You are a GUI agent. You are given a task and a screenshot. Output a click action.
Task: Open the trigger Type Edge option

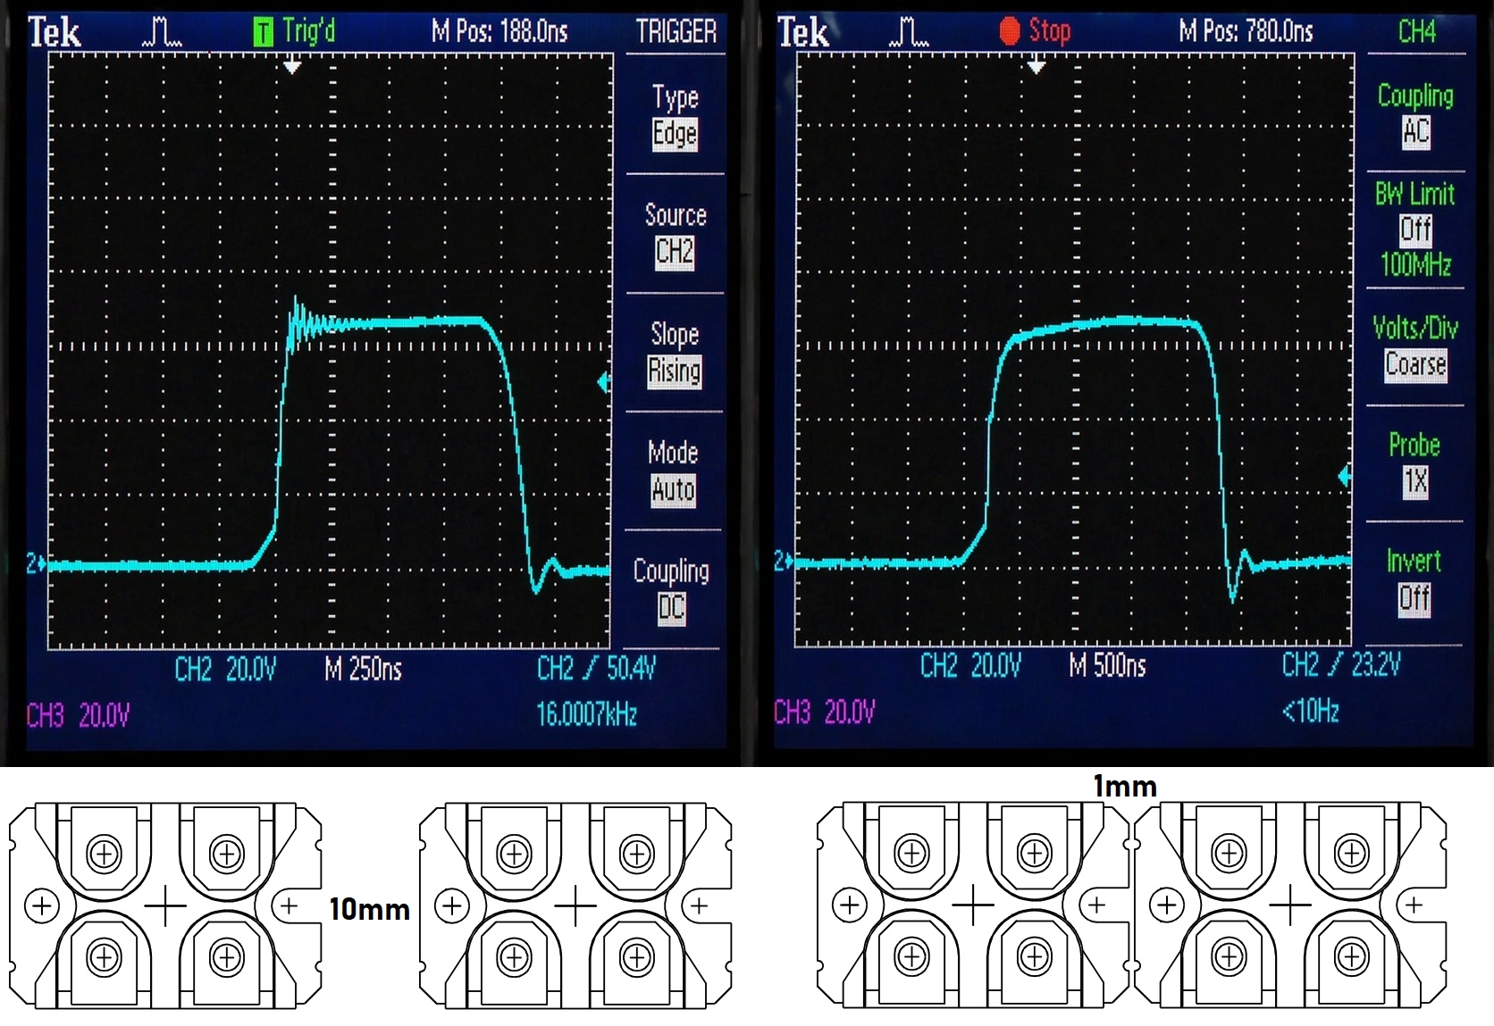tap(675, 116)
